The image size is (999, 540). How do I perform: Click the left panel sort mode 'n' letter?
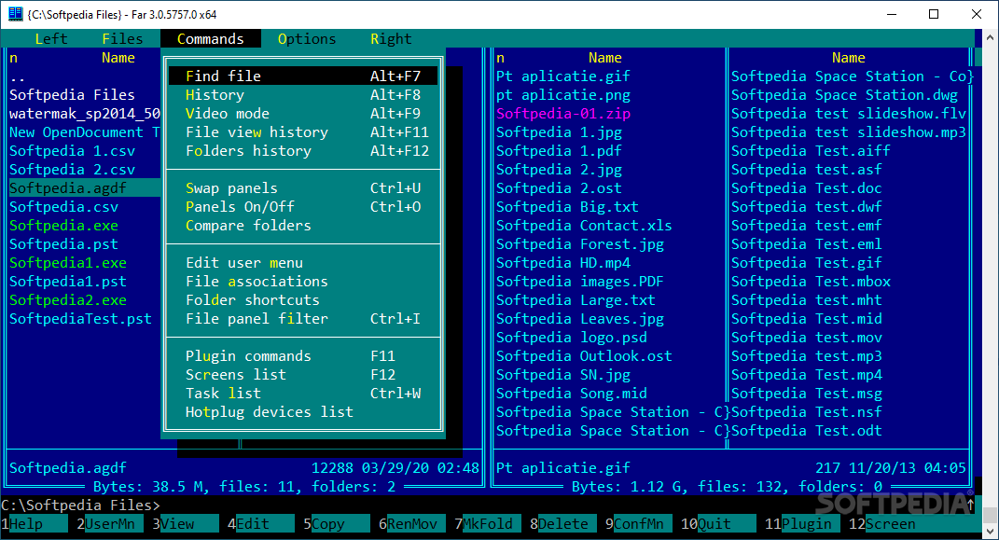pos(13,58)
